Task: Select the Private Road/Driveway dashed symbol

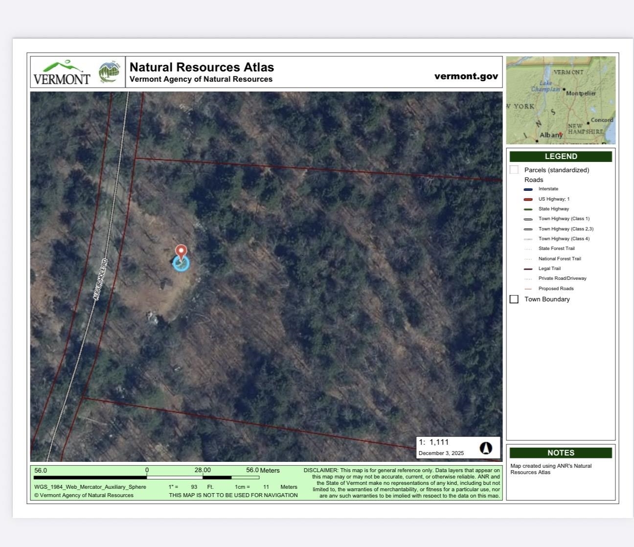Action: click(x=528, y=278)
